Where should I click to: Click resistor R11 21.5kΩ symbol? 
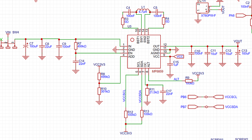pyautogui.click(x=147, y=92)
